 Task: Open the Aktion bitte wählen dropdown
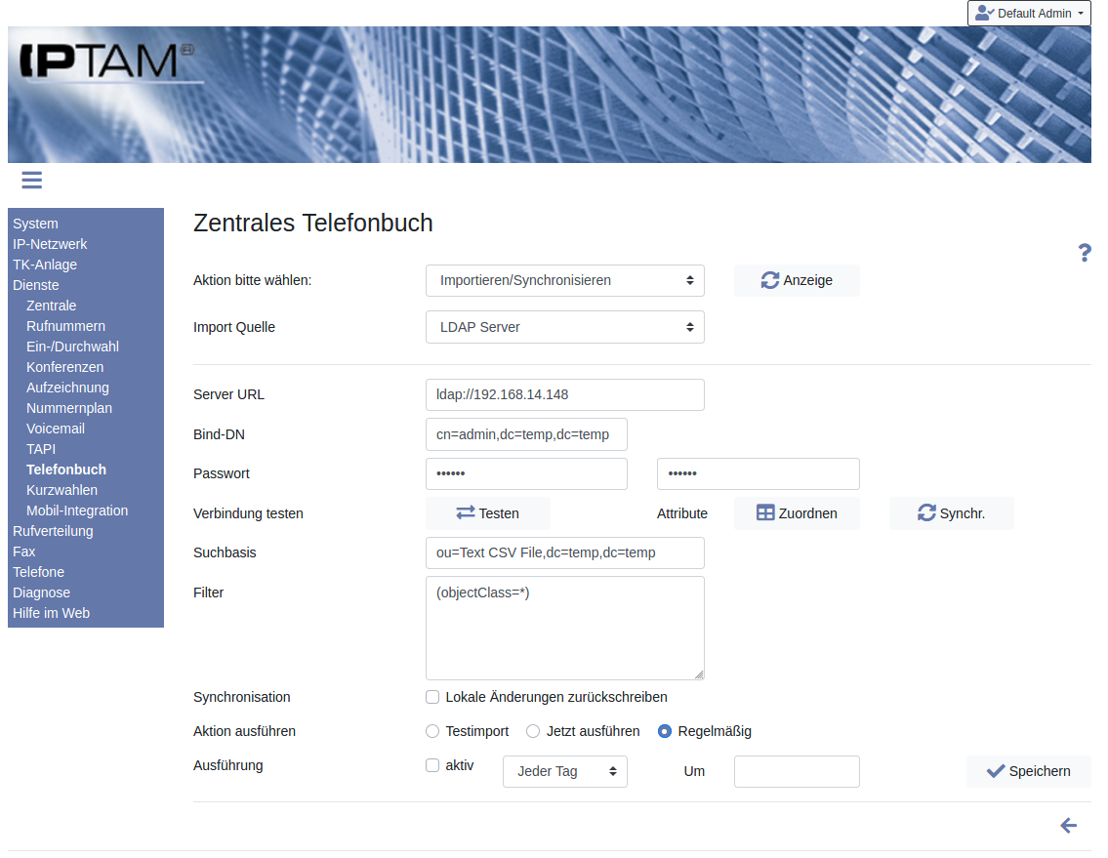[564, 280]
